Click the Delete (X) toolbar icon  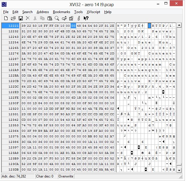click(x=28, y=18)
